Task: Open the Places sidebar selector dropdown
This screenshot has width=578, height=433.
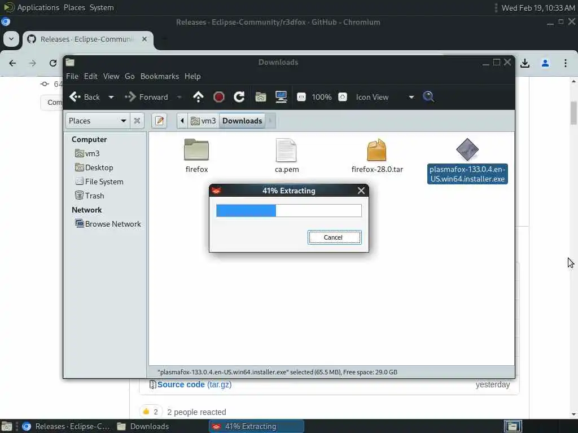Action: (x=98, y=121)
